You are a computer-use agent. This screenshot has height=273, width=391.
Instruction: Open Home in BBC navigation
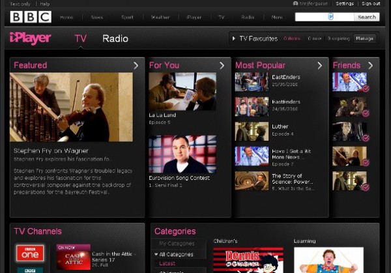tap(66, 17)
